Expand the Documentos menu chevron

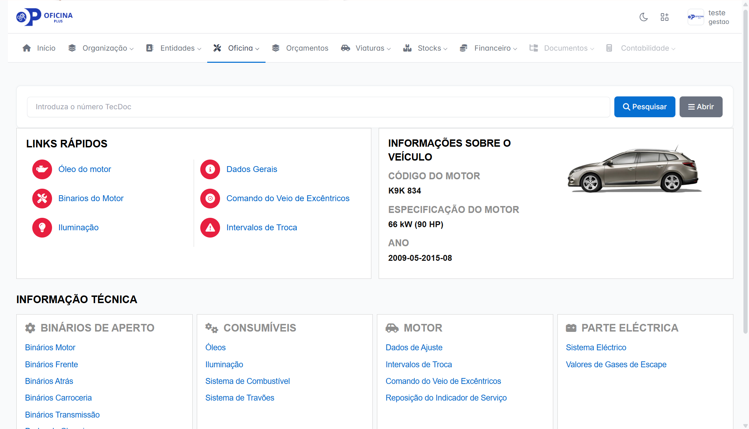(x=592, y=49)
